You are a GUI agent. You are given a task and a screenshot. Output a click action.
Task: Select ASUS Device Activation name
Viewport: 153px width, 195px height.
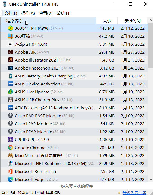(37, 84)
